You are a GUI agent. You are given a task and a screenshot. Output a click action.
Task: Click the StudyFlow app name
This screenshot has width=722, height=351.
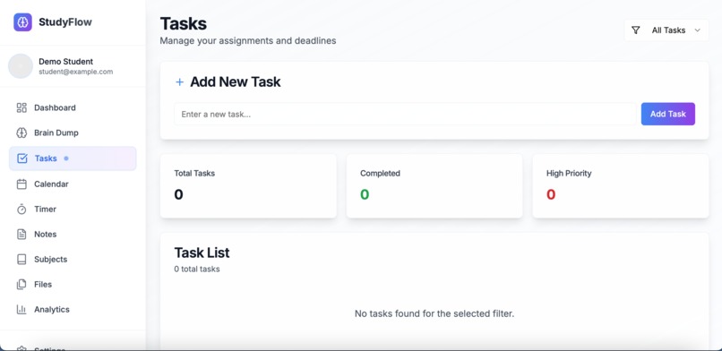click(65, 22)
